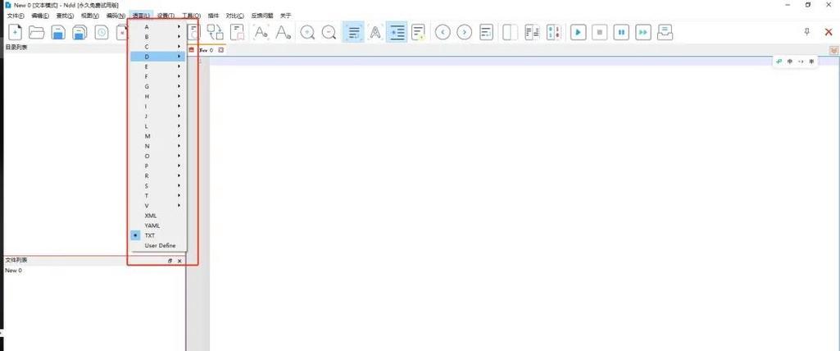The height and width of the screenshot is (351, 840).
Task: Expand the S languages submenu
Action: [x=158, y=186]
